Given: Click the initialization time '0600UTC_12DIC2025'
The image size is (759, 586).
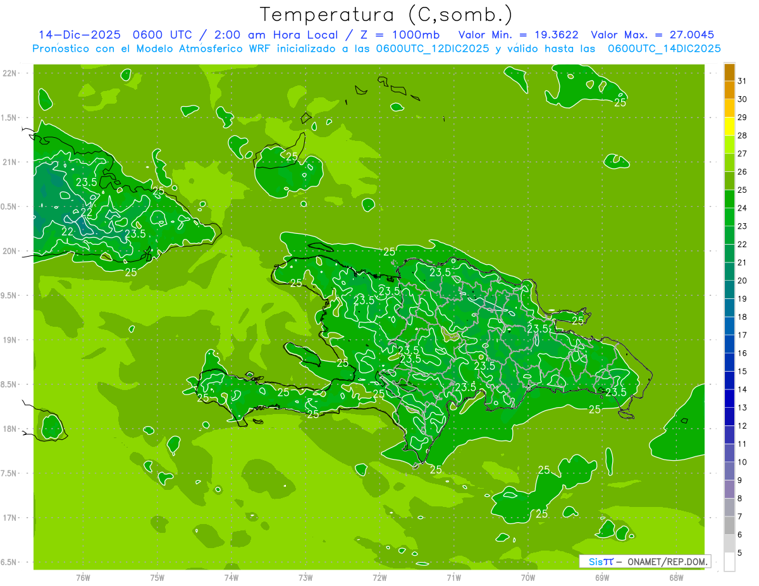Looking at the screenshot, I should pos(433,48).
